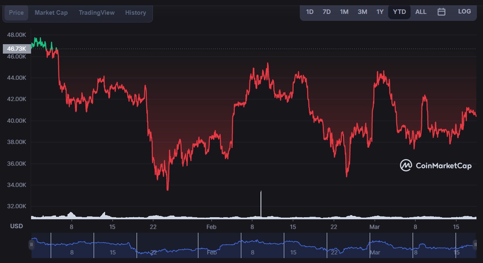Click the Feb marker in range navigator
483x263 pixels.
pos(211,252)
